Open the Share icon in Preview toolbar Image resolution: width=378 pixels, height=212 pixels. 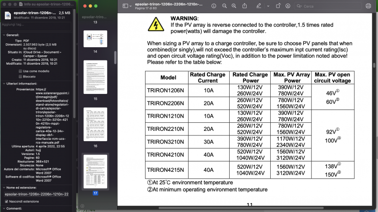(x=243, y=6)
